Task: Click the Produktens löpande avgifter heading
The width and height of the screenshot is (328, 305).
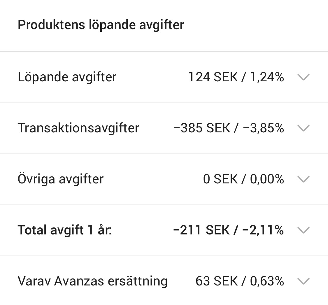Action: click(x=101, y=25)
